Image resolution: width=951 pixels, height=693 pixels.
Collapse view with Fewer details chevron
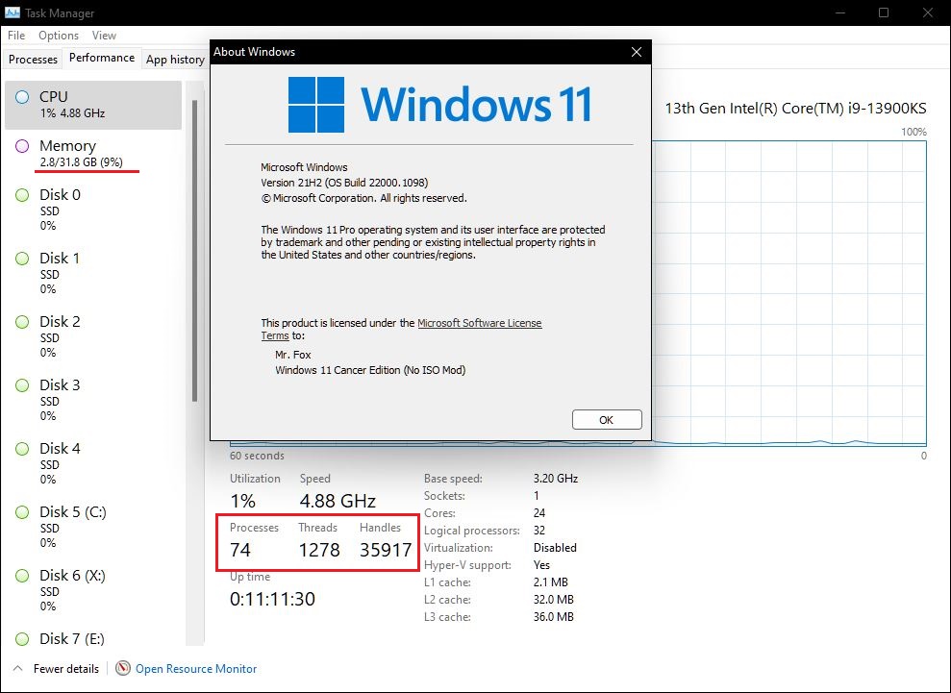pyautogui.click(x=17, y=668)
